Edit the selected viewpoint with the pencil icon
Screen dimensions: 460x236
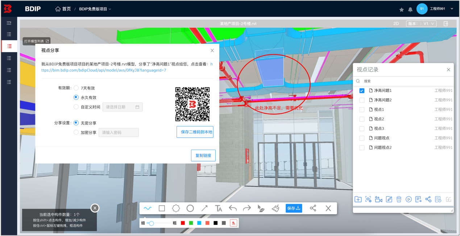pos(389,199)
